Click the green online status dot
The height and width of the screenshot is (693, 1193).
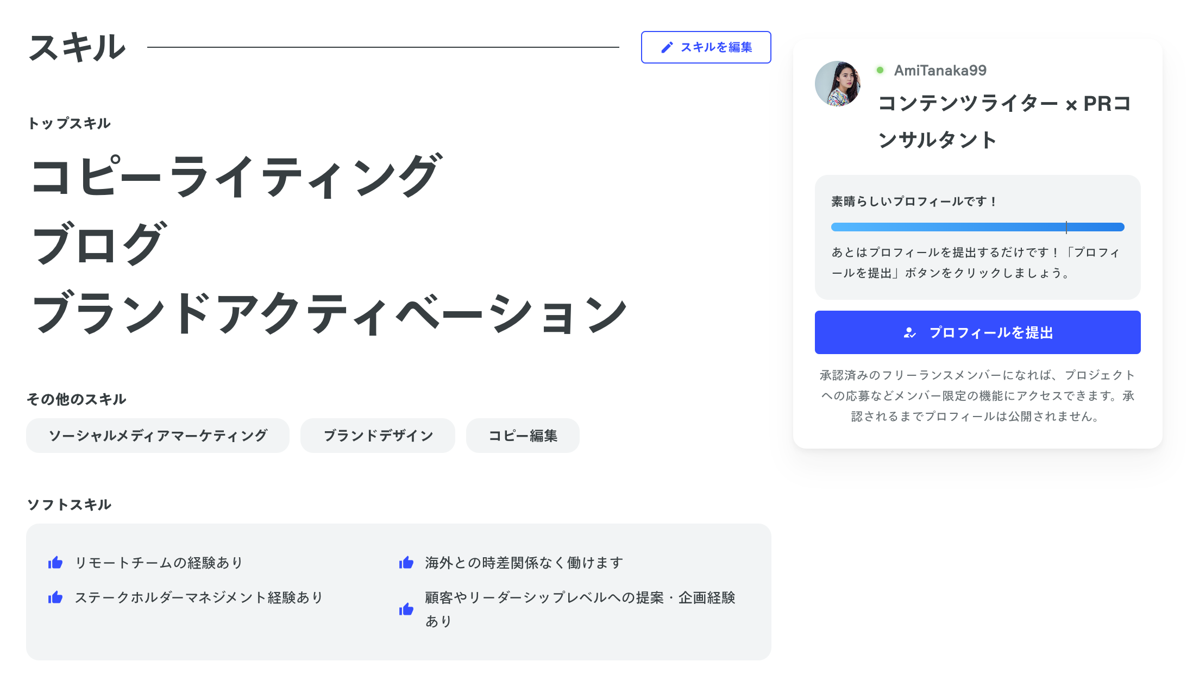point(880,70)
